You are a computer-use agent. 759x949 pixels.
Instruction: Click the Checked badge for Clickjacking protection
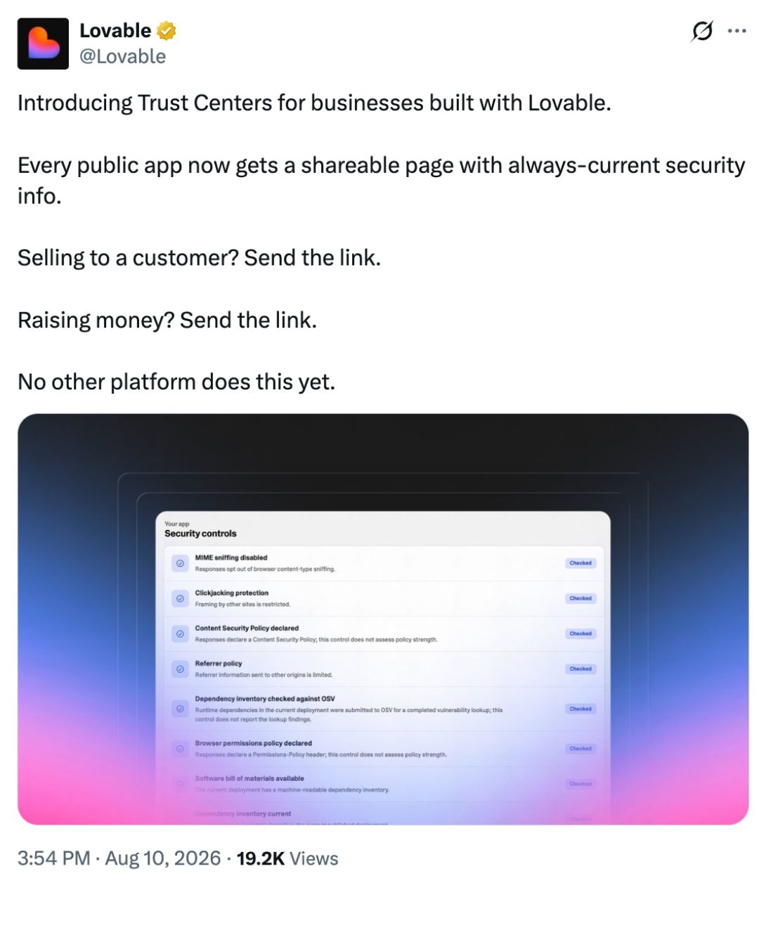580,598
